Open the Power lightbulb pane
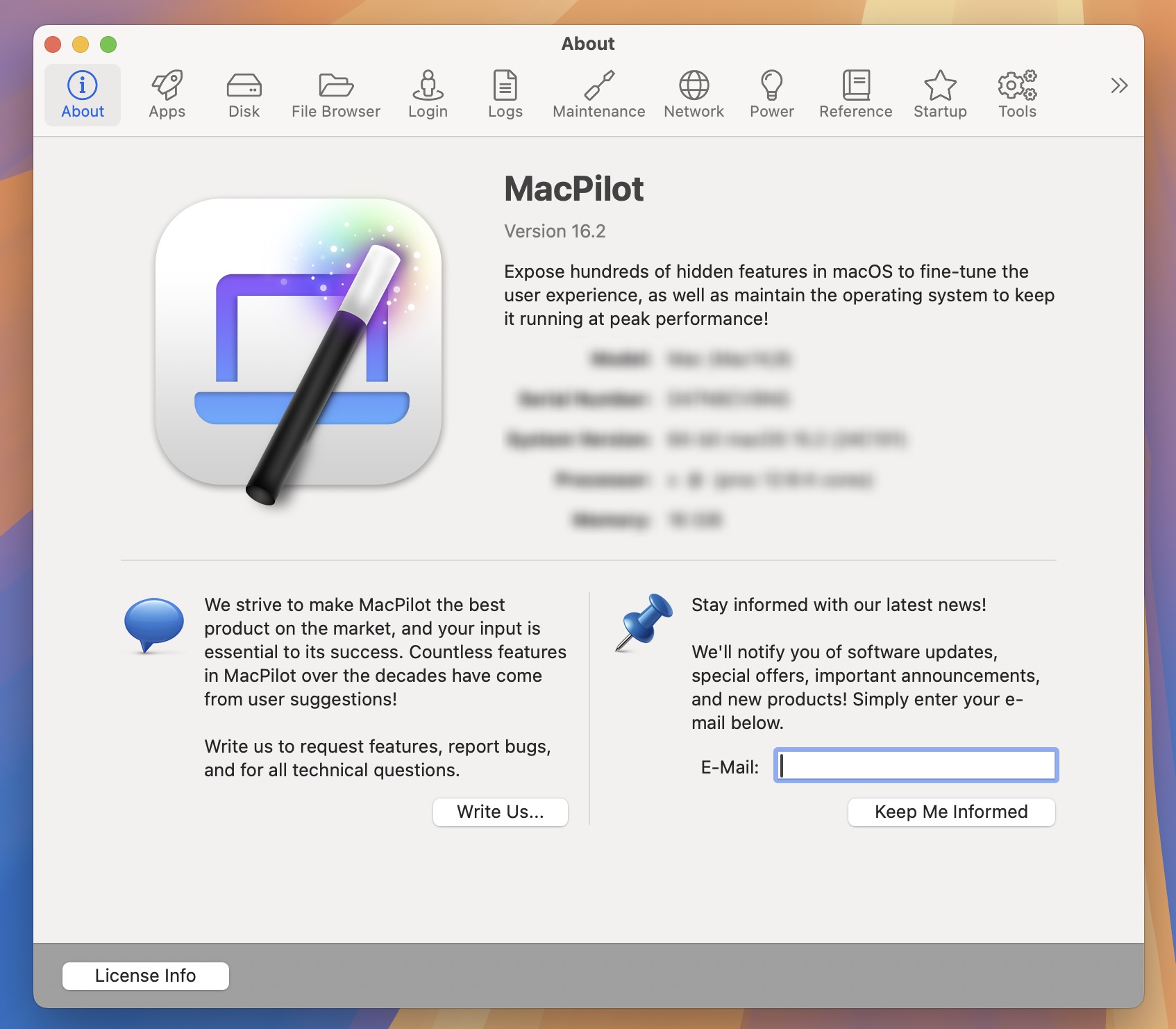The image size is (1176, 1029). 772,95
